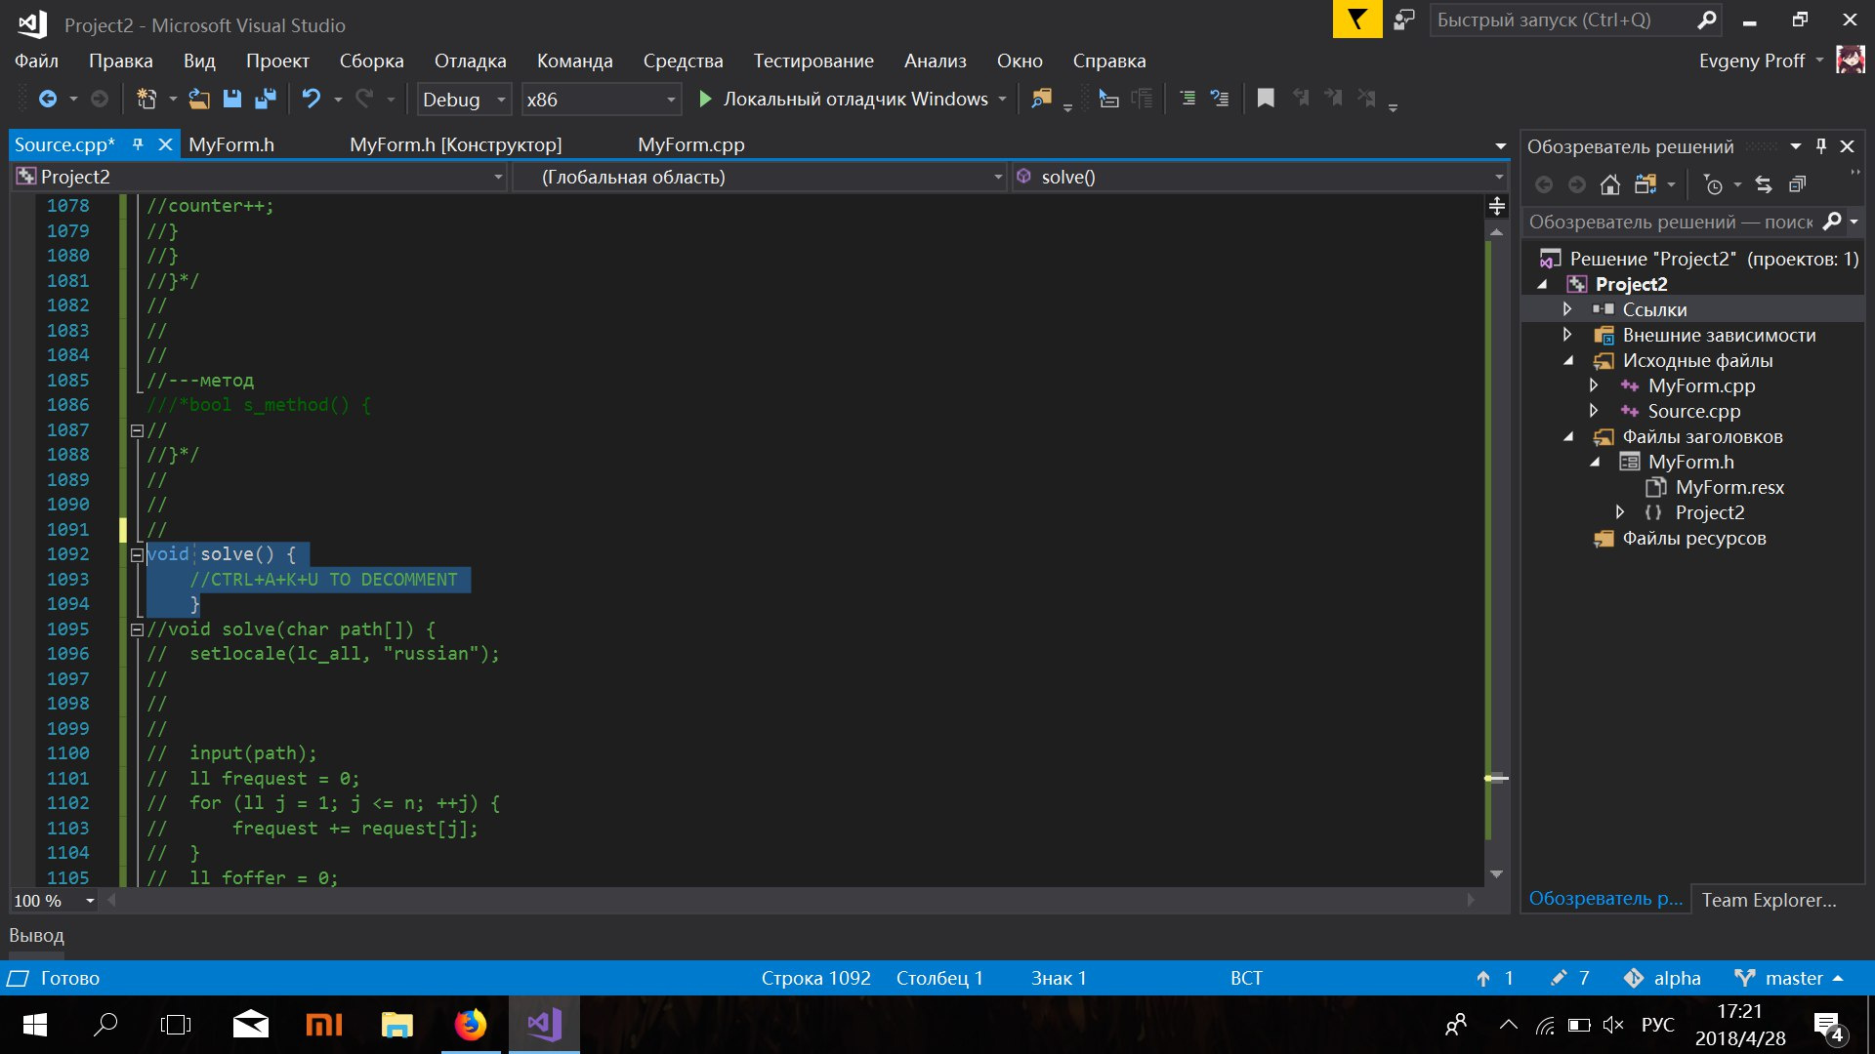Start the Local Windows Debugger with the green arrow

point(705,99)
